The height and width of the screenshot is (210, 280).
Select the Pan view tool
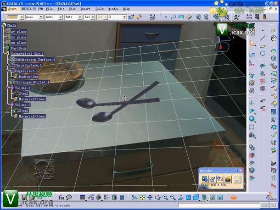point(150,198)
